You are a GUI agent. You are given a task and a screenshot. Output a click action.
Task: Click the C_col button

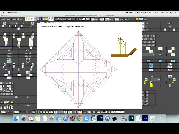[151, 76]
